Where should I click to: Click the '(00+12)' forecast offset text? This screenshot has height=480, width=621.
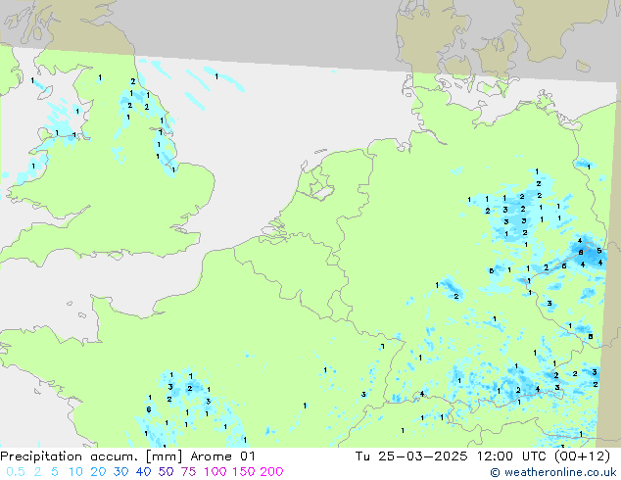point(582,456)
